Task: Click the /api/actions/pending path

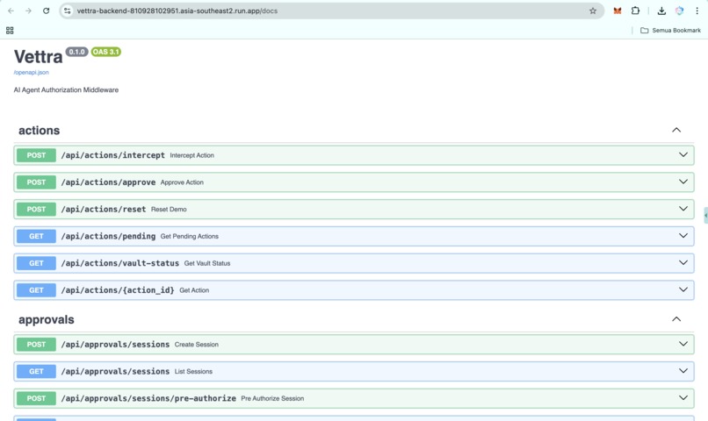Action: coord(108,236)
